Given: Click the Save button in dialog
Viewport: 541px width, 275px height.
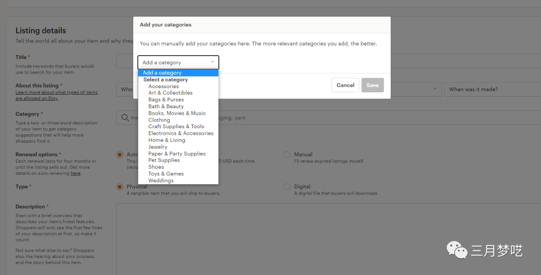Looking at the screenshot, I should pyautogui.click(x=373, y=85).
